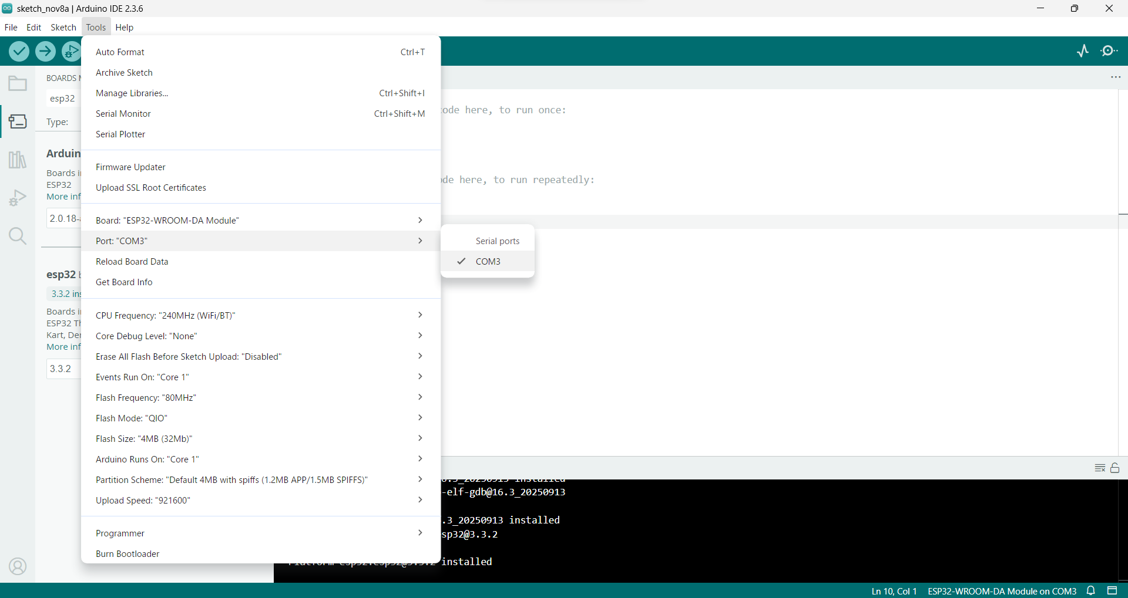Expand the Flash Frequency submenu
The height and width of the screenshot is (598, 1128).
coord(261,398)
